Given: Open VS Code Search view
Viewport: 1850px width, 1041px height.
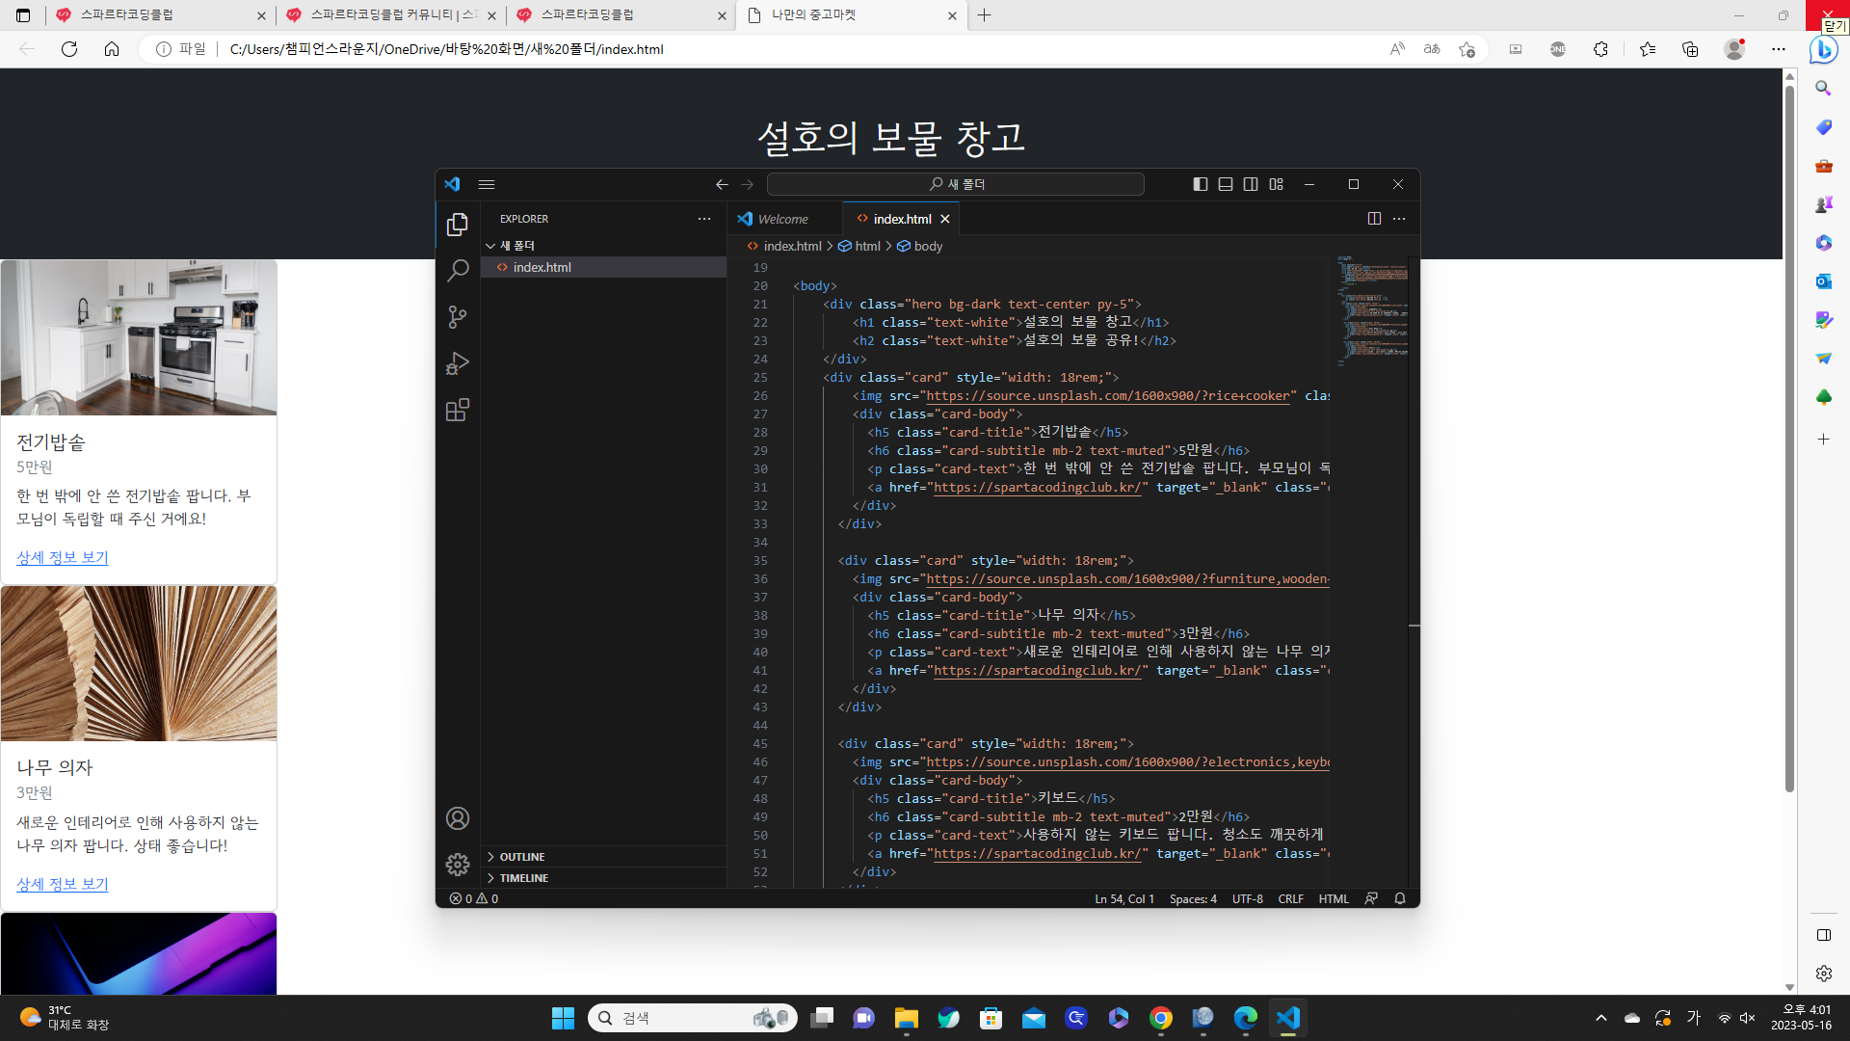Looking at the screenshot, I should (458, 271).
